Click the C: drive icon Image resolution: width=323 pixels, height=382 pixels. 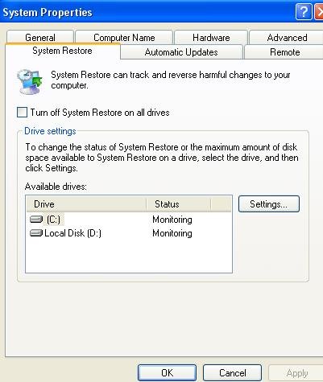[36, 220]
